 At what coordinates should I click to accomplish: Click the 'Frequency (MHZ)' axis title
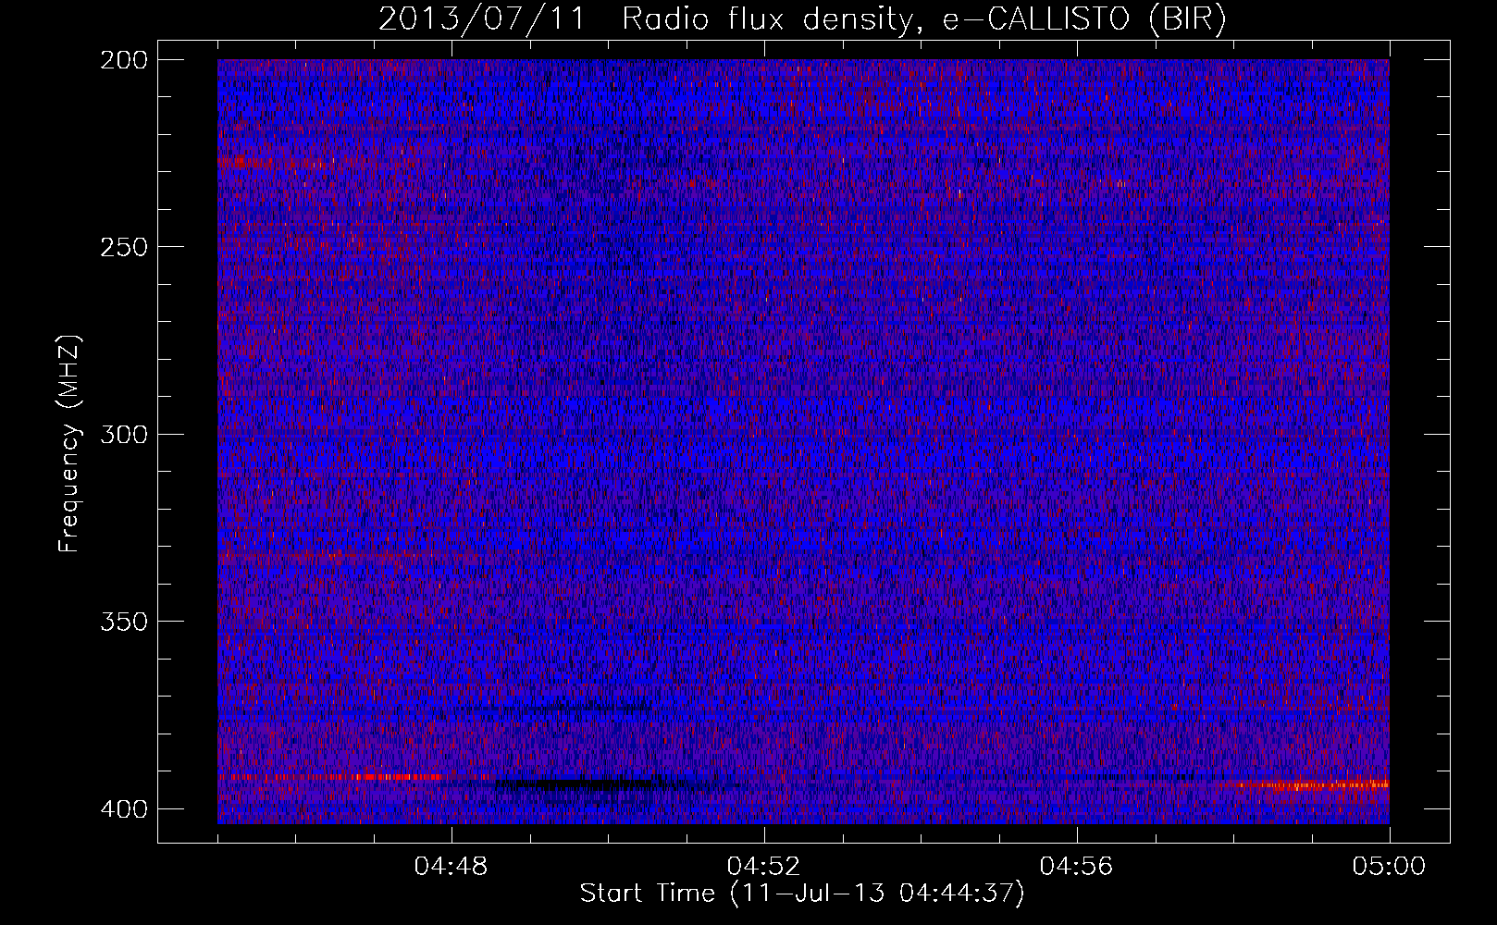(x=69, y=443)
